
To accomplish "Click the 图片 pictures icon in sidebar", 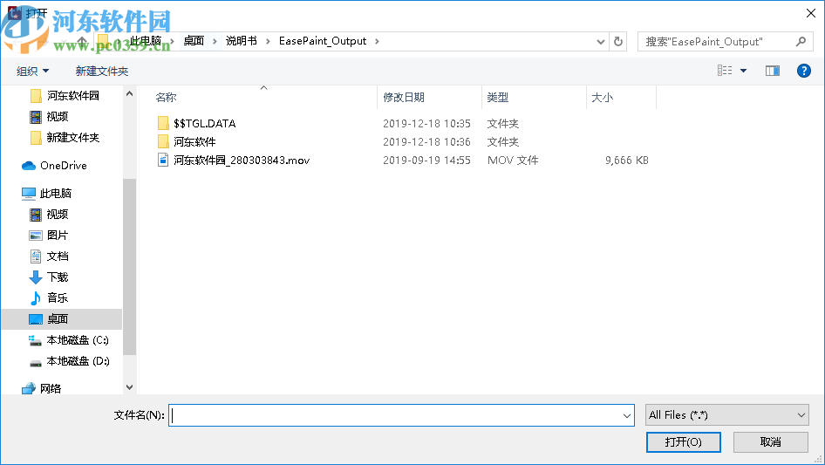I will click(35, 236).
